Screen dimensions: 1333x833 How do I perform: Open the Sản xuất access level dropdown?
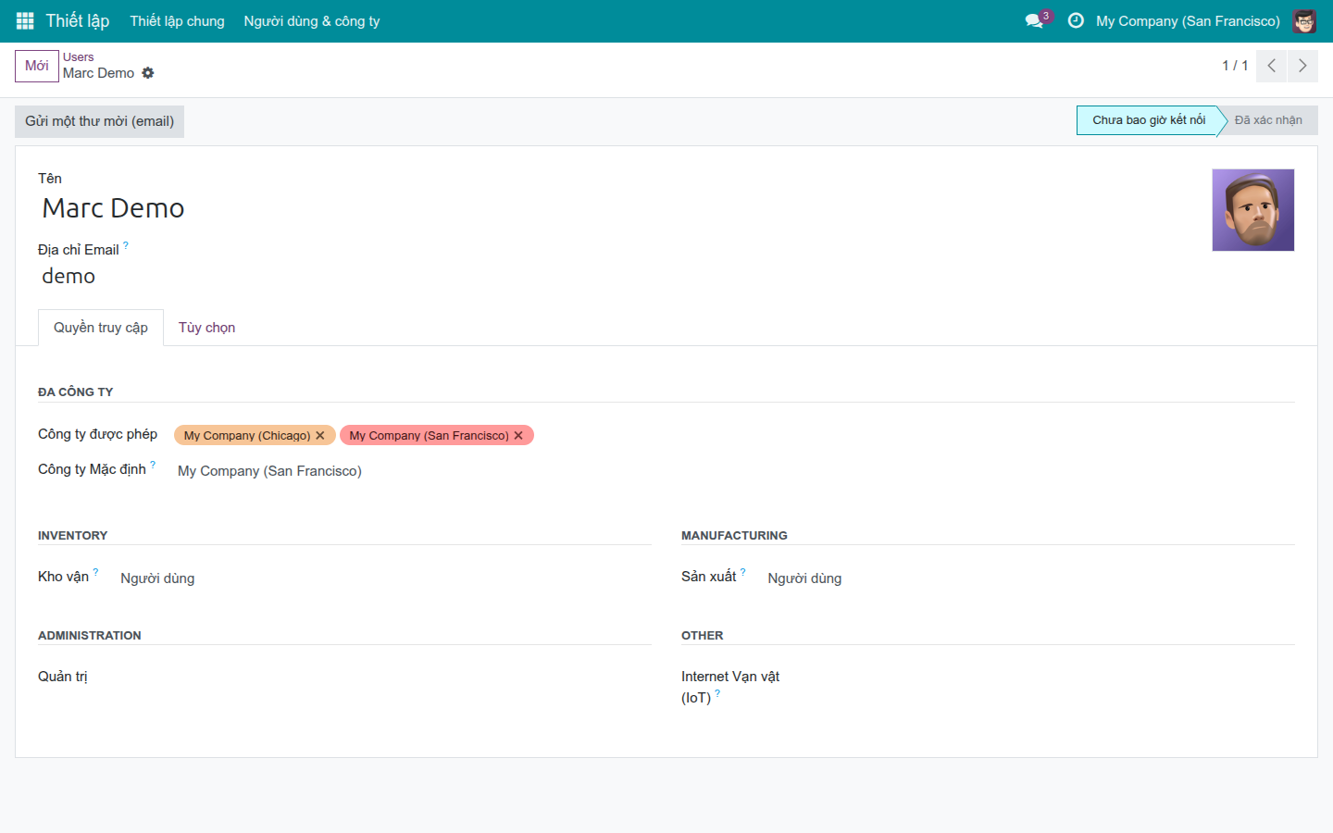[x=1029, y=578]
